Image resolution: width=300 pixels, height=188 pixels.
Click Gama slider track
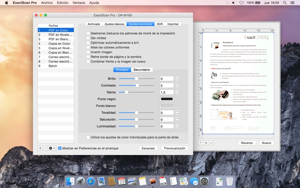136,92
